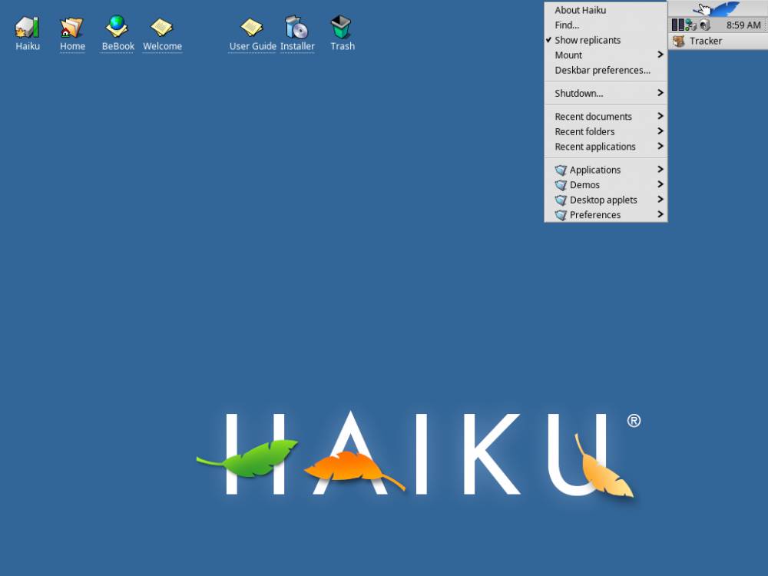The height and width of the screenshot is (576, 768).
Task: Expand the Desktop applets submenu
Action: (x=606, y=200)
